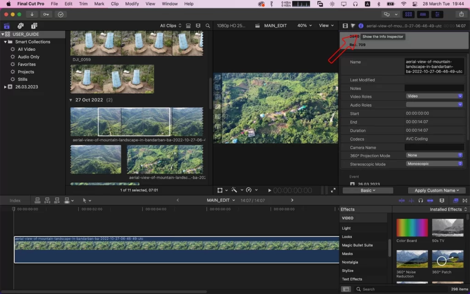Open Control Center in menu bar
470x294 pixels.
coord(415,4)
